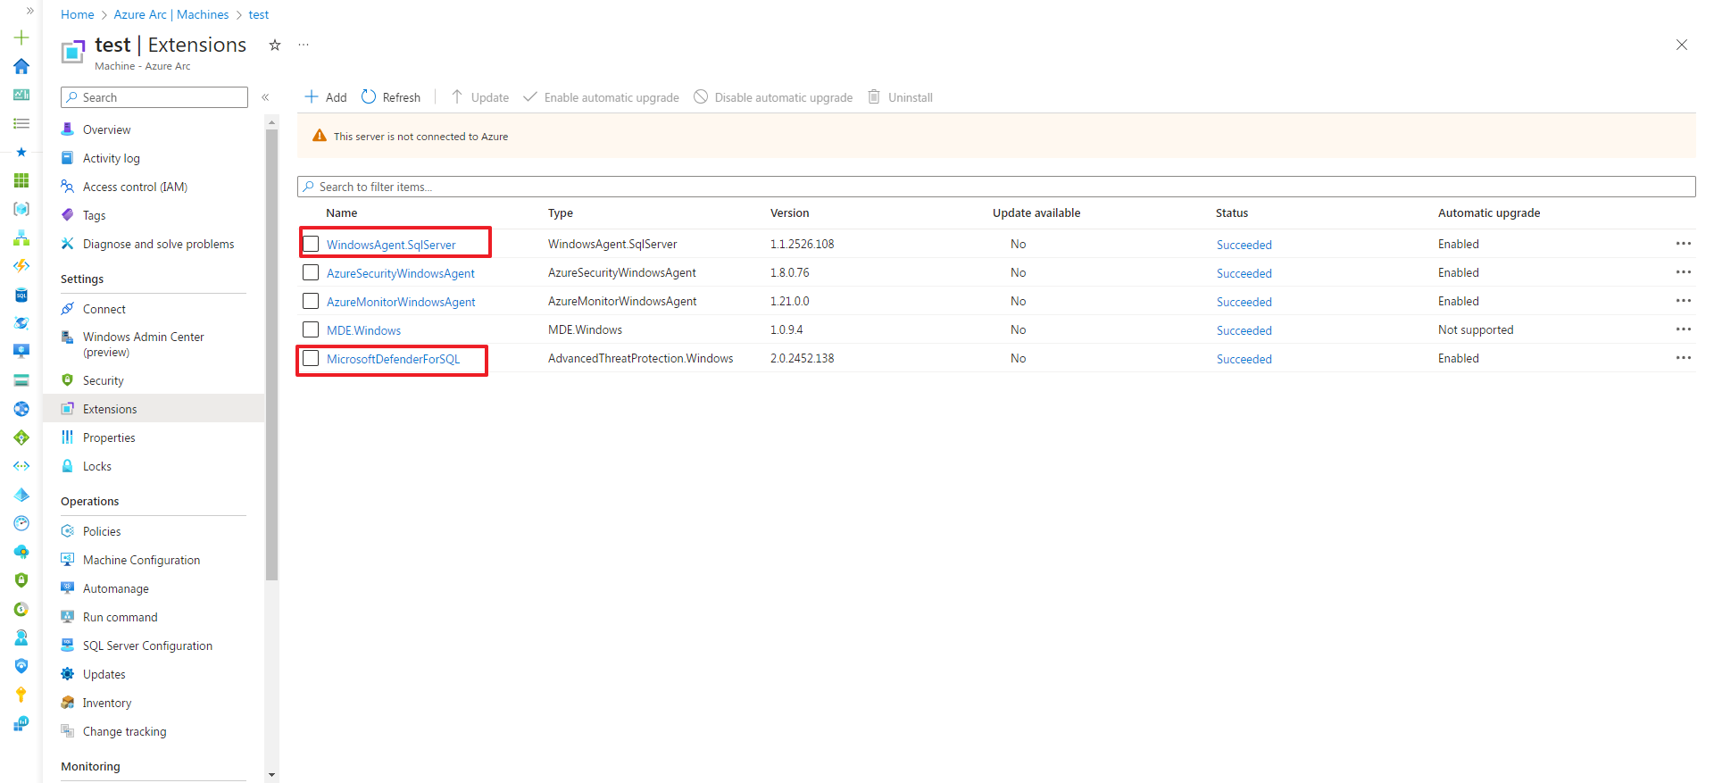Viewport: 1714px width, 783px height.
Task: Click the resource menu Search box
Action: click(154, 97)
